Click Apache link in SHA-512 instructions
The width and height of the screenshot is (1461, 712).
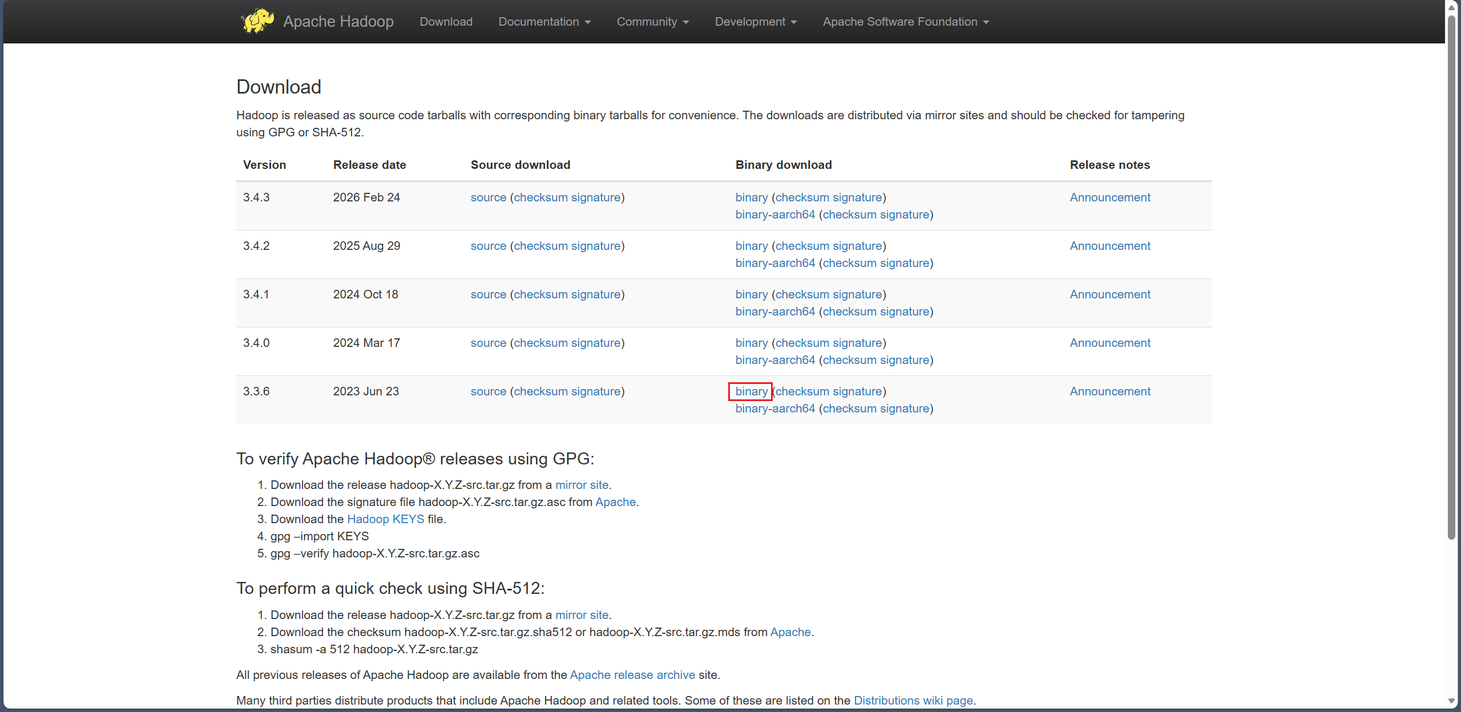click(x=790, y=632)
